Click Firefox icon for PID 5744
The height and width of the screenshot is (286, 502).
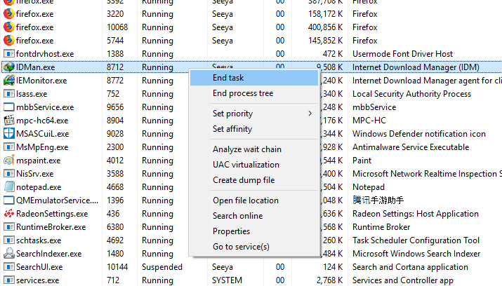(8, 40)
